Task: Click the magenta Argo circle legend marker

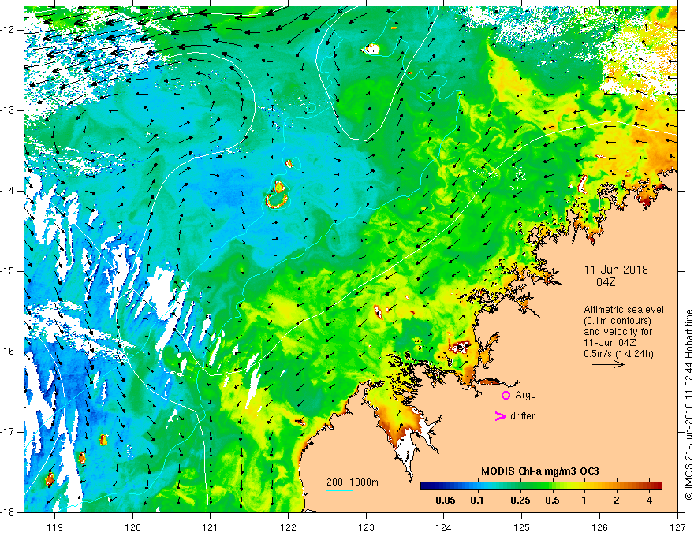Action: pos(506,395)
